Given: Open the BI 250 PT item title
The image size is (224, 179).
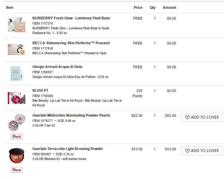Looking at the screenshot, I should point(40,91).
